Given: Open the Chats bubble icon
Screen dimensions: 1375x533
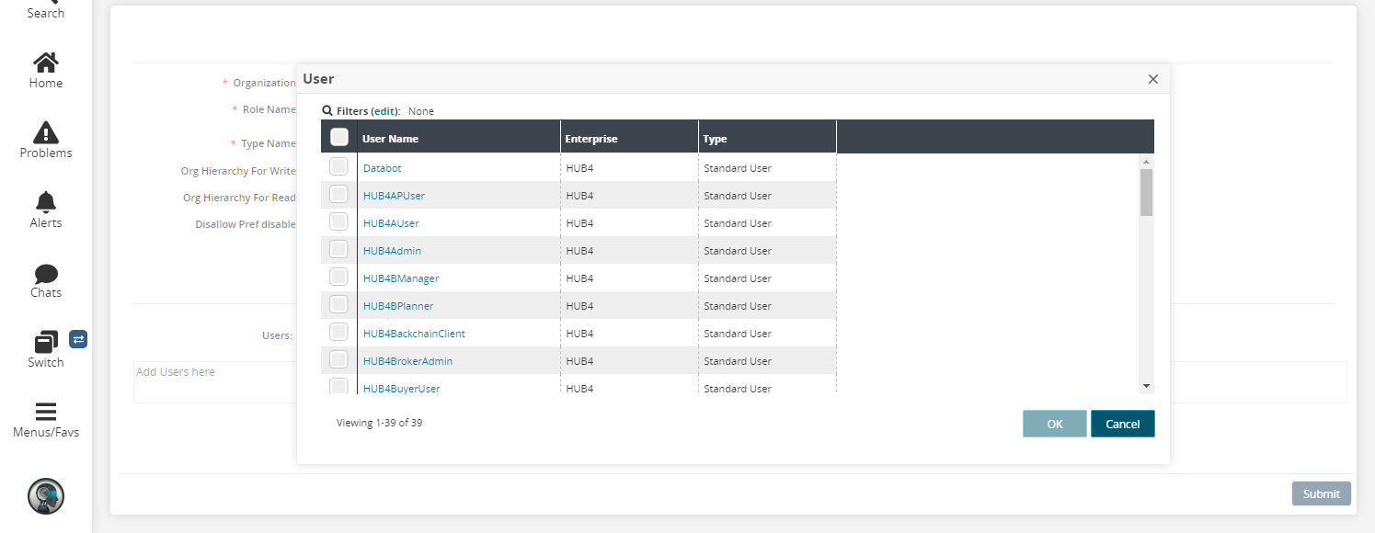Looking at the screenshot, I should click(45, 273).
